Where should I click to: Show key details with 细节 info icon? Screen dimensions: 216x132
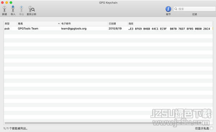(168, 9)
